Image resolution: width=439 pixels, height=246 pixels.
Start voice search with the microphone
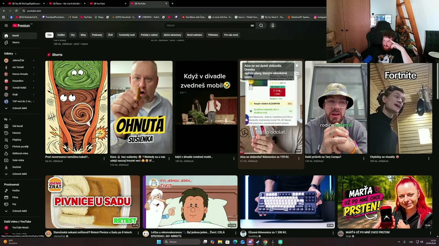[273, 26]
